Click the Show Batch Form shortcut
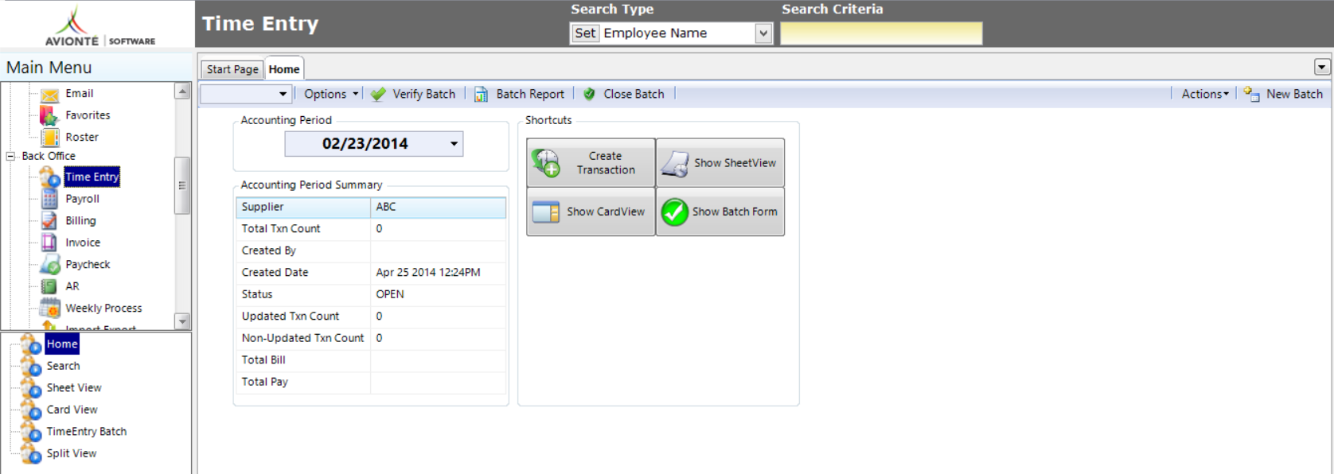The width and height of the screenshot is (1334, 474). pyautogui.click(x=720, y=212)
